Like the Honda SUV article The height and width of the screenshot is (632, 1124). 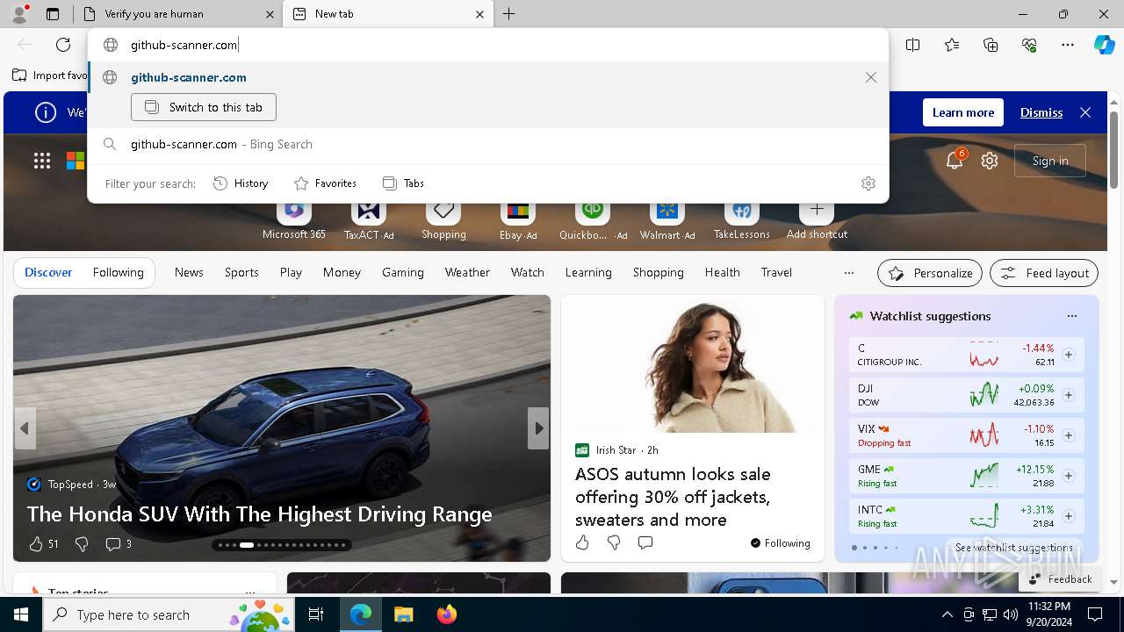(36, 544)
